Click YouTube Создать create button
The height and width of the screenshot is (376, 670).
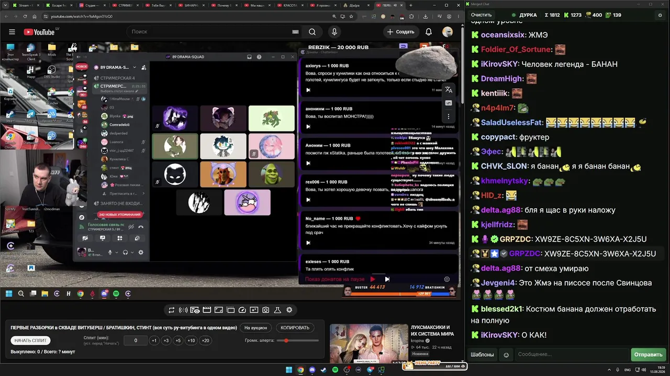401,32
